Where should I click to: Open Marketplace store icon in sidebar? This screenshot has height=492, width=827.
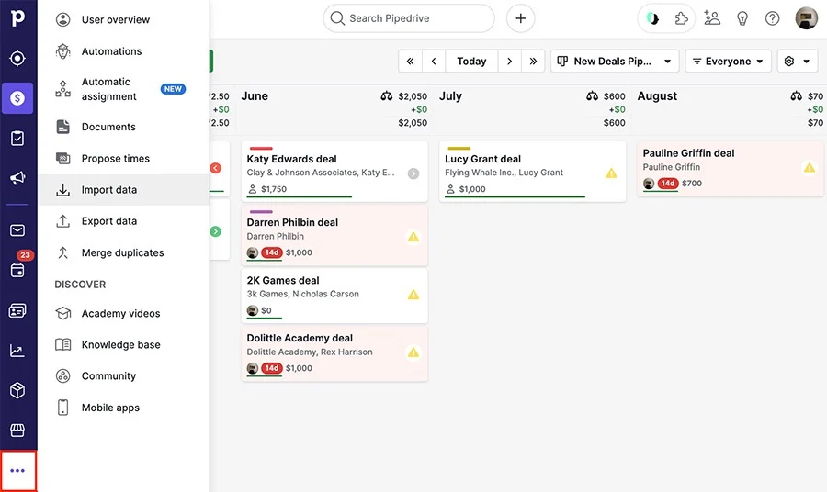click(x=17, y=430)
